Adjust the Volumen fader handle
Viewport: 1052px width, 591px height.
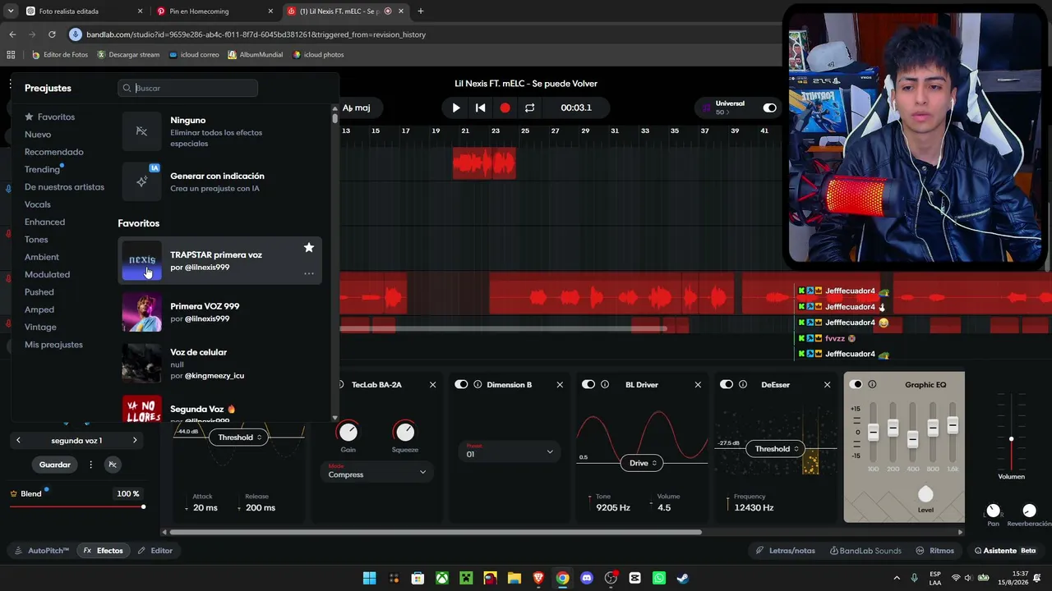tap(1011, 439)
